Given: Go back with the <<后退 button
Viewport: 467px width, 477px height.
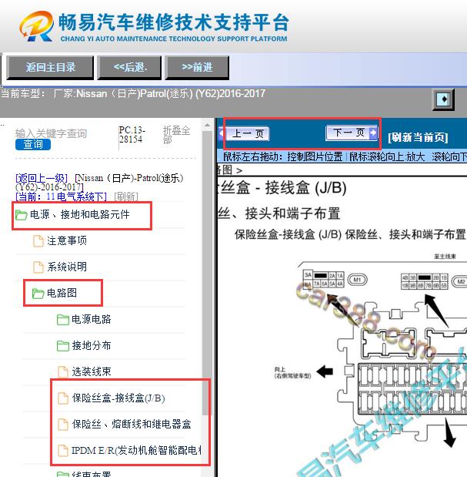Looking at the screenshot, I should [x=129, y=68].
